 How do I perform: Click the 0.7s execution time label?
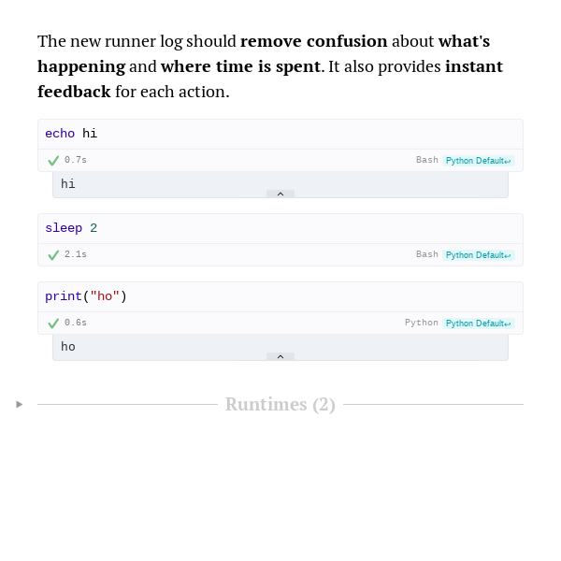click(76, 160)
